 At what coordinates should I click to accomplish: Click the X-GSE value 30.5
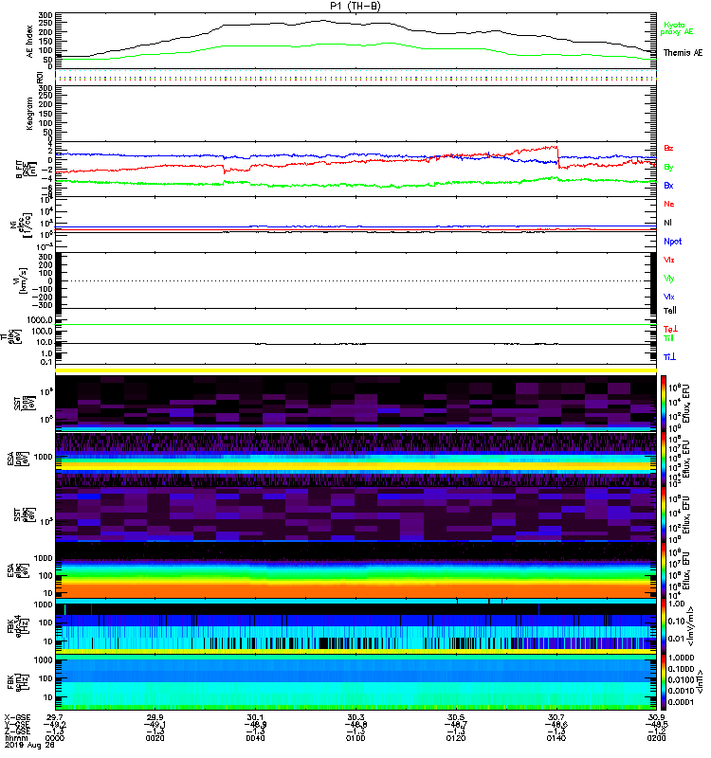tap(456, 717)
